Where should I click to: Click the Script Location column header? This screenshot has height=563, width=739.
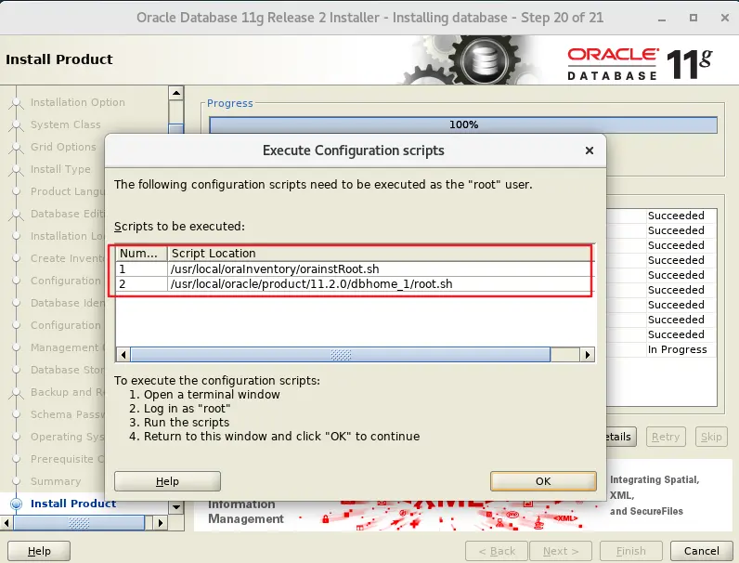[x=381, y=254]
